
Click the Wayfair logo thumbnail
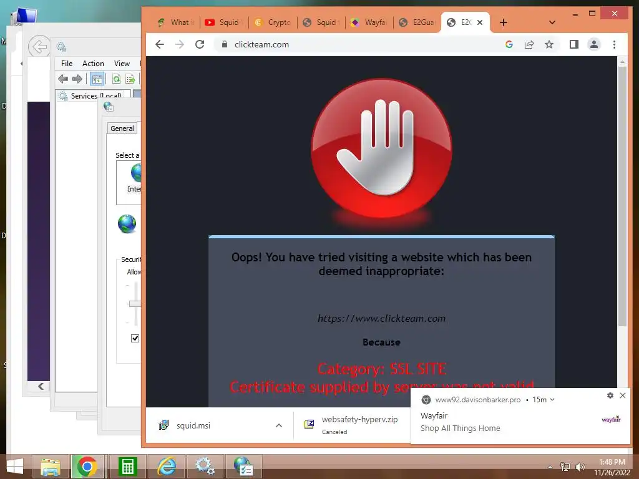(611, 420)
